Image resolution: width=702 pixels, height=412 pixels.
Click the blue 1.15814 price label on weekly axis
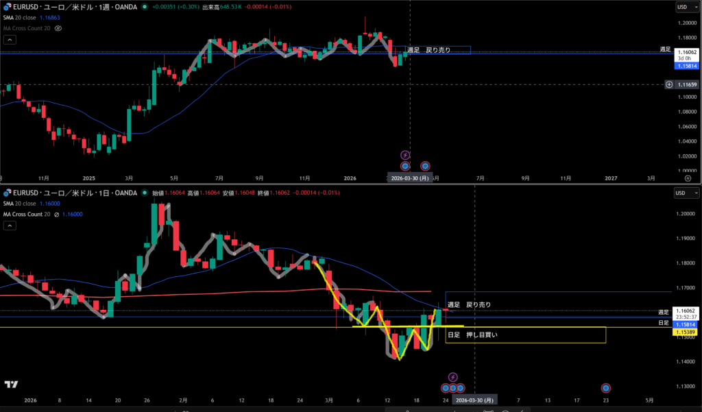tap(686, 66)
